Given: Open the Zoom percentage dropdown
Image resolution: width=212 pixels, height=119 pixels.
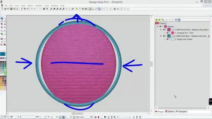Looking at the screenshot, I should 41,117.
